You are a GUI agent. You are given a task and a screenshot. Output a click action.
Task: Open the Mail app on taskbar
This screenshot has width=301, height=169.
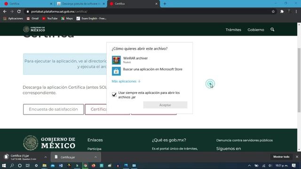[53, 166]
